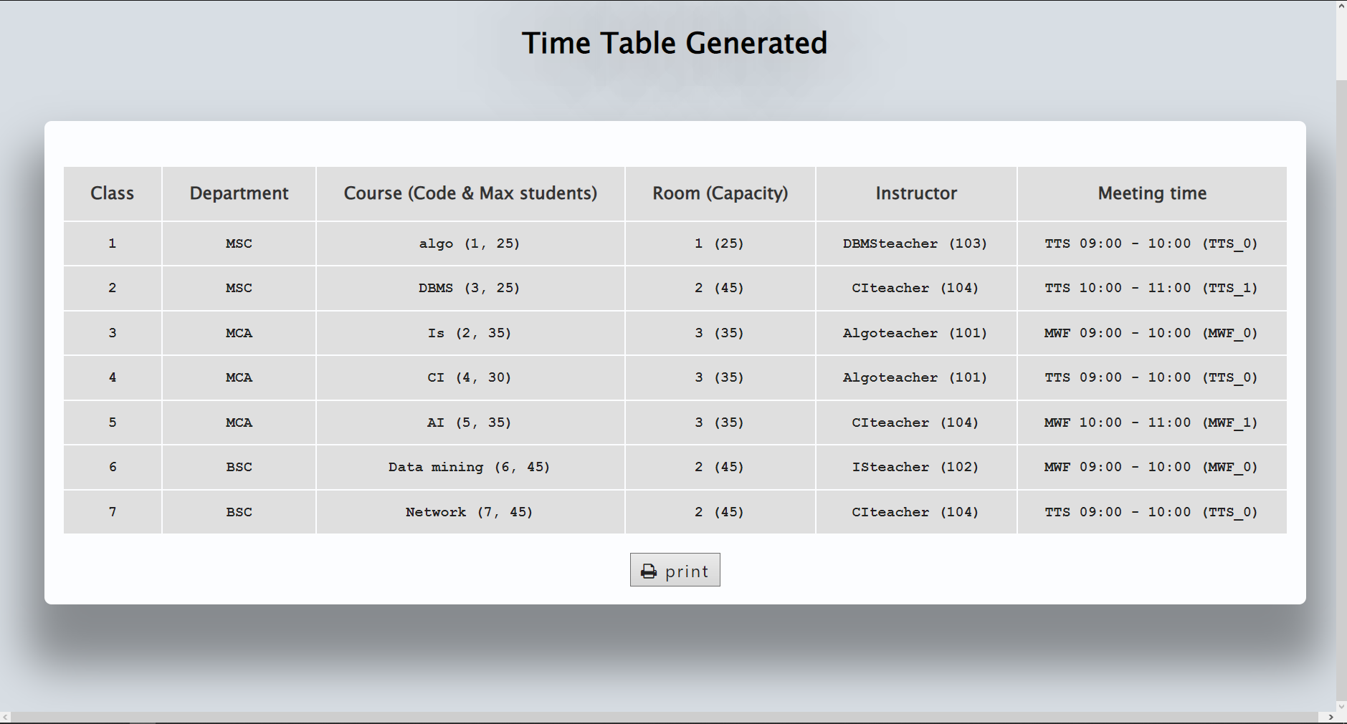Image resolution: width=1347 pixels, height=724 pixels.
Task: Click the Time Table Generated heading
Action: (675, 42)
